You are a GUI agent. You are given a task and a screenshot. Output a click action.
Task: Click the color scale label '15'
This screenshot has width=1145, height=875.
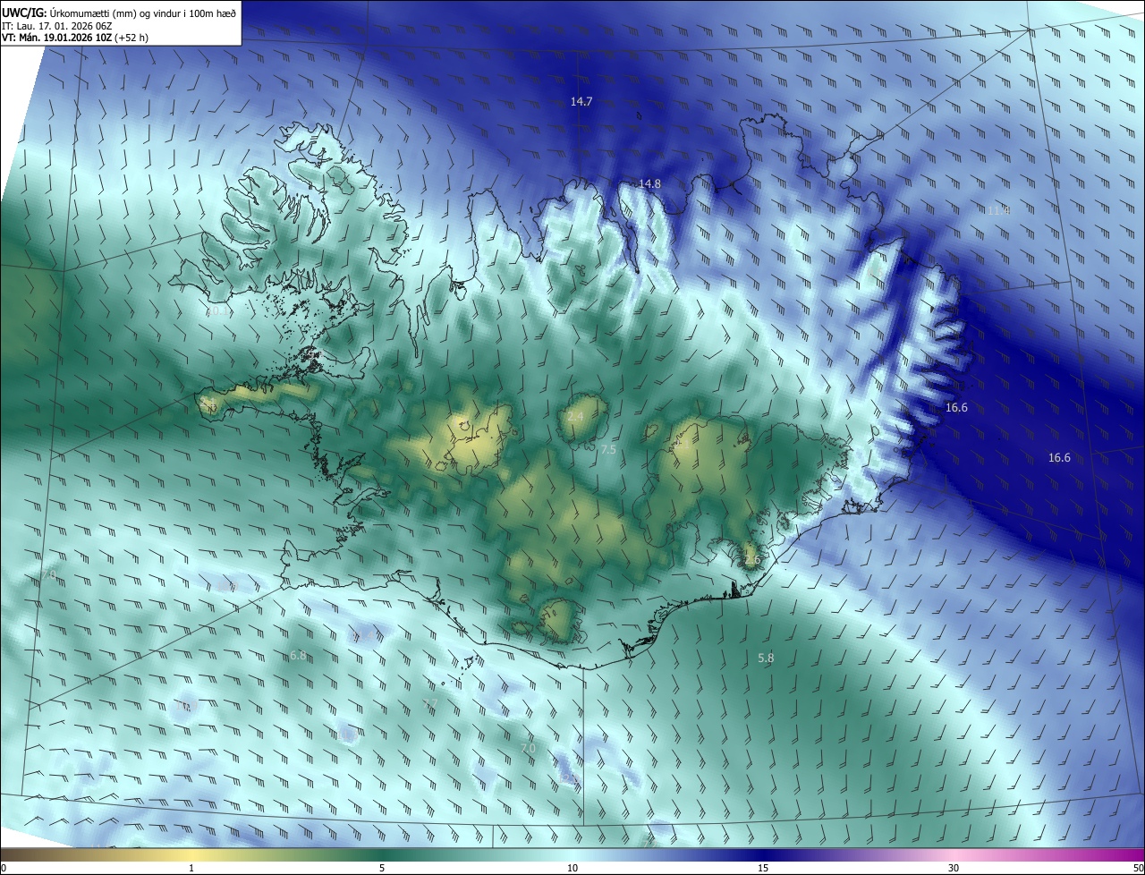coord(763,868)
